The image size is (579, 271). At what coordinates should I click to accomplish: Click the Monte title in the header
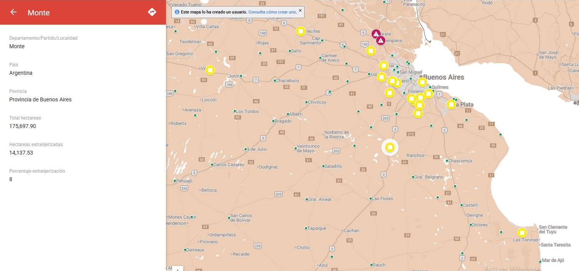coord(38,13)
